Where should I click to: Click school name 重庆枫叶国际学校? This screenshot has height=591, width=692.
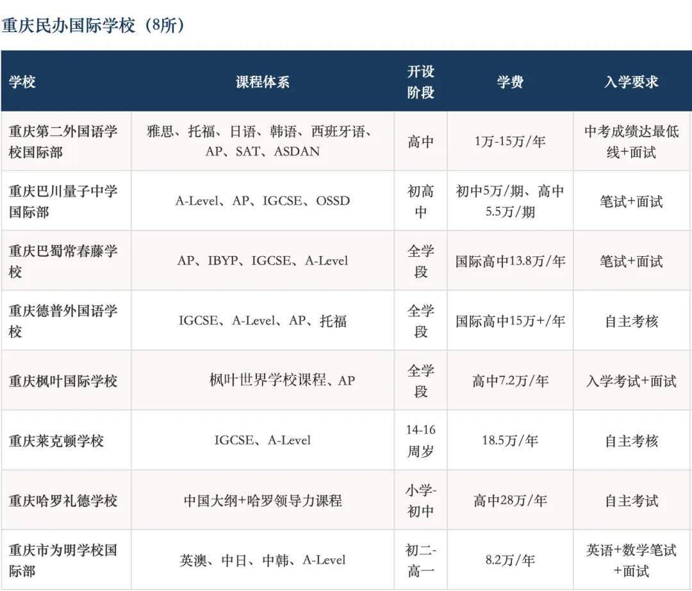pyautogui.click(x=63, y=381)
